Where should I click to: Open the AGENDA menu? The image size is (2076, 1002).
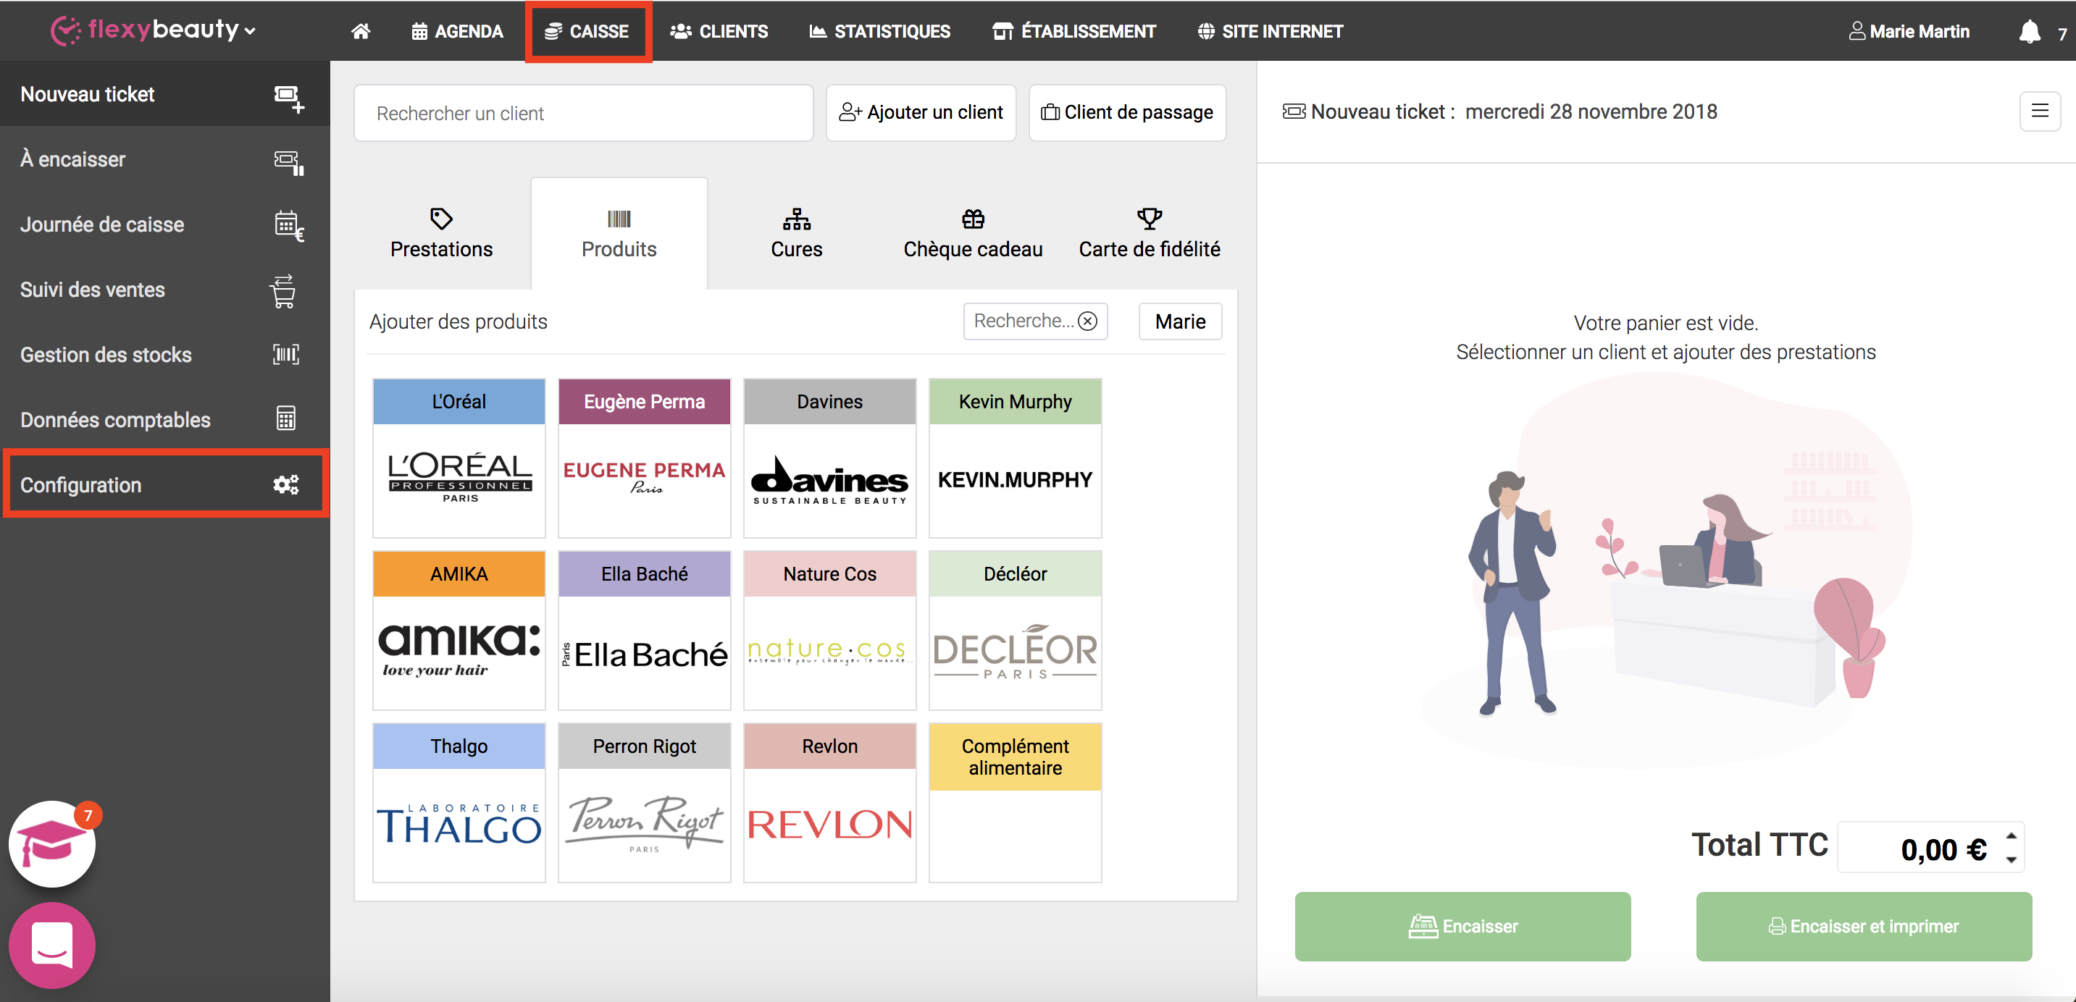pyautogui.click(x=457, y=31)
